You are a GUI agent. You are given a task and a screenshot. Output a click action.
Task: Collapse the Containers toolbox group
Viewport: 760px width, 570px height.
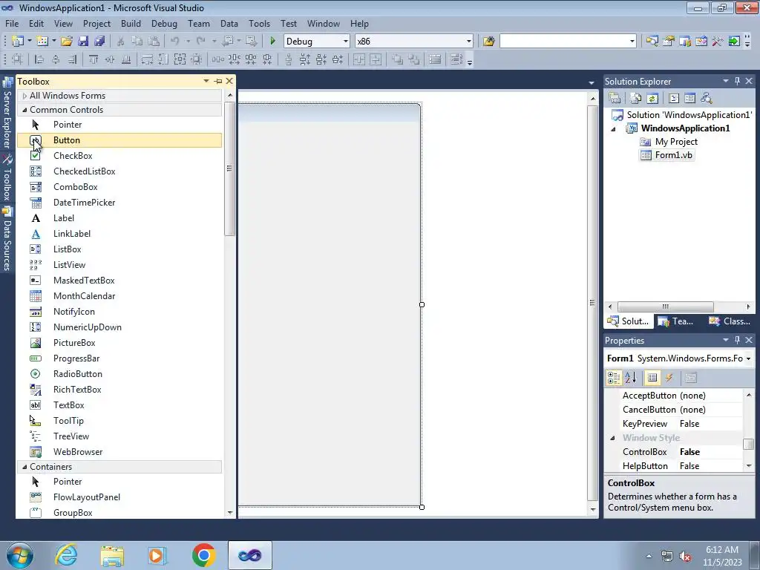pos(24,467)
